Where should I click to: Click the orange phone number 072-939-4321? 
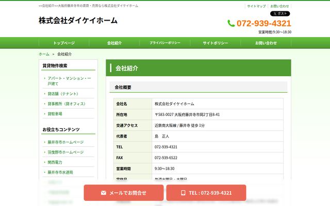(263, 23)
